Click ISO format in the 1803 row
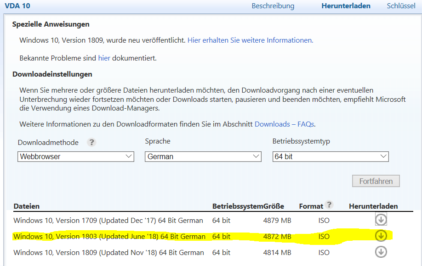This screenshot has width=422, height=266. (324, 237)
